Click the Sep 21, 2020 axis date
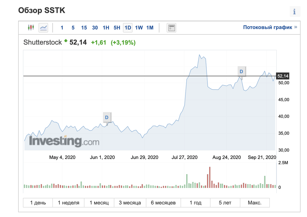This screenshot has height=217, width=307. point(262,157)
